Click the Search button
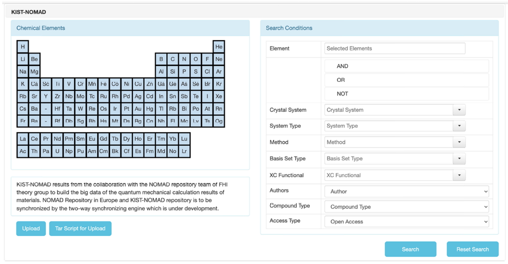 [x=410, y=249]
